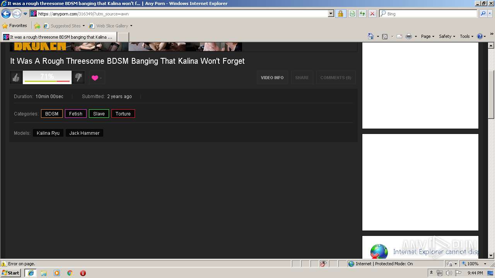Open the security report lock icon
This screenshot has height=278, width=495.
(340, 14)
